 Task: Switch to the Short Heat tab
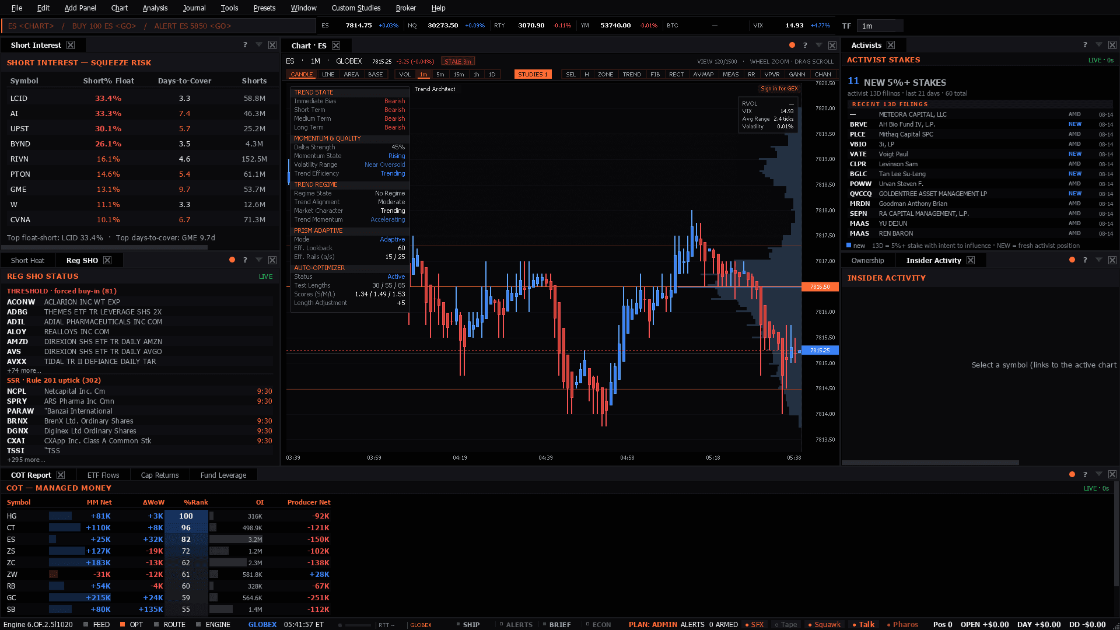[x=27, y=261]
